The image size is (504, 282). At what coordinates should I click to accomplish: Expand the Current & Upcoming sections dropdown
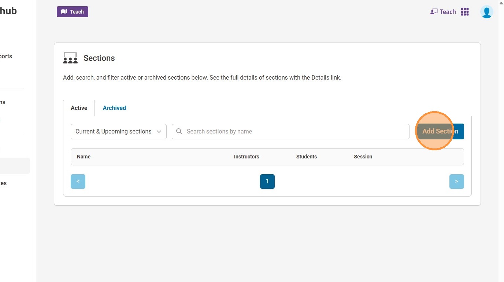(x=118, y=132)
